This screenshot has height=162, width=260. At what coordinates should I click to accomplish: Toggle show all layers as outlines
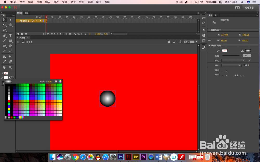tap(43, 17)
